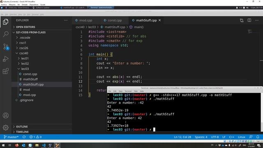The width and height of the screenshot is (263, 148).
Task: Open Terminal menu in terminal window
Action: pos(128,91)
